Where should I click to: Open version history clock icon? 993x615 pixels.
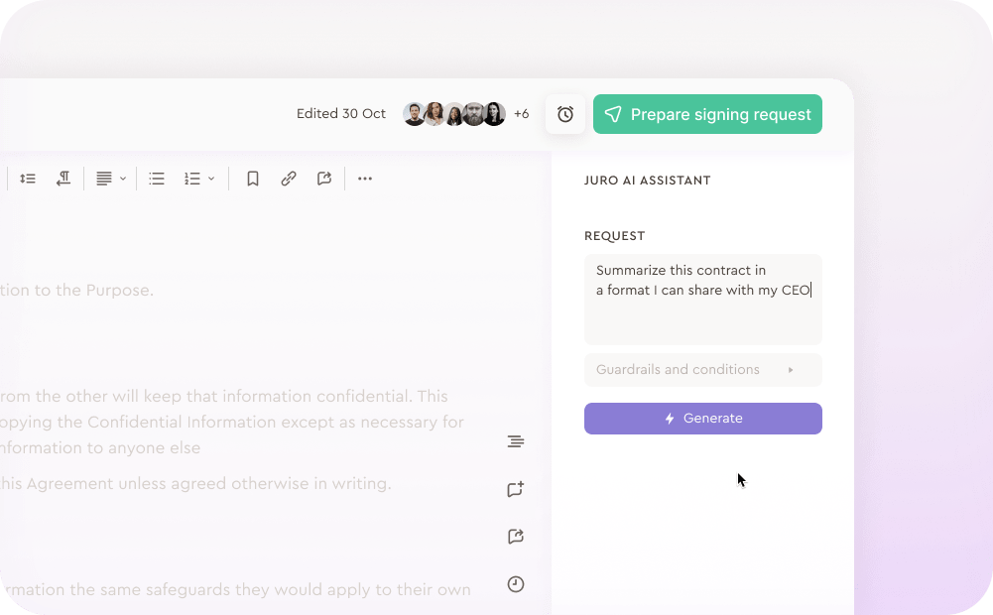pos(516,584)
